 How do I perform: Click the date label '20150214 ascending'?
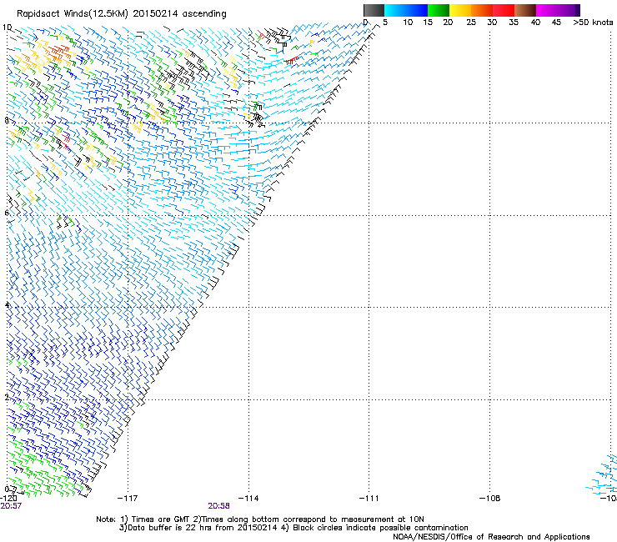tap(179, 14)
